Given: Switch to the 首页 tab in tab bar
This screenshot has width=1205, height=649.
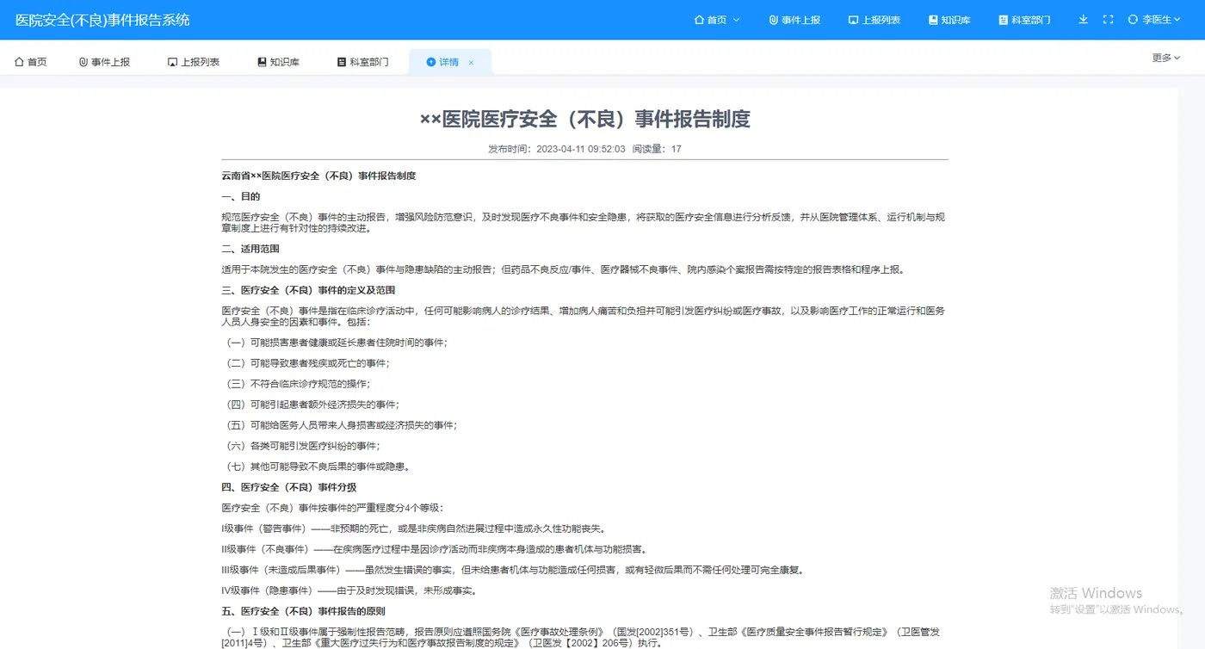Looking at the screenshot, I should 31,62.
